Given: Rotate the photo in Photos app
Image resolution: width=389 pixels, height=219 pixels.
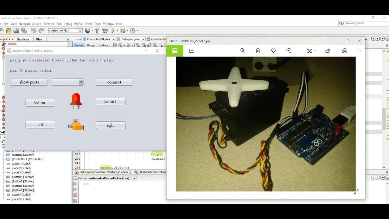Looking at the screenshot, I should pos(289,51).
